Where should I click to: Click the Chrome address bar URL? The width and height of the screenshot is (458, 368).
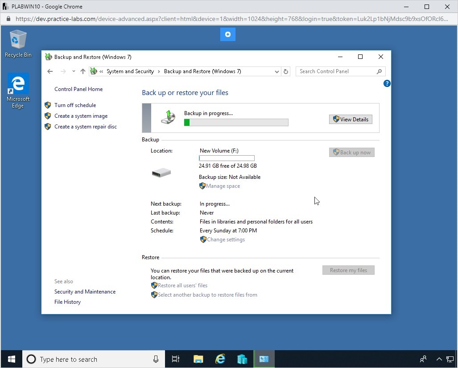point(231,19)
